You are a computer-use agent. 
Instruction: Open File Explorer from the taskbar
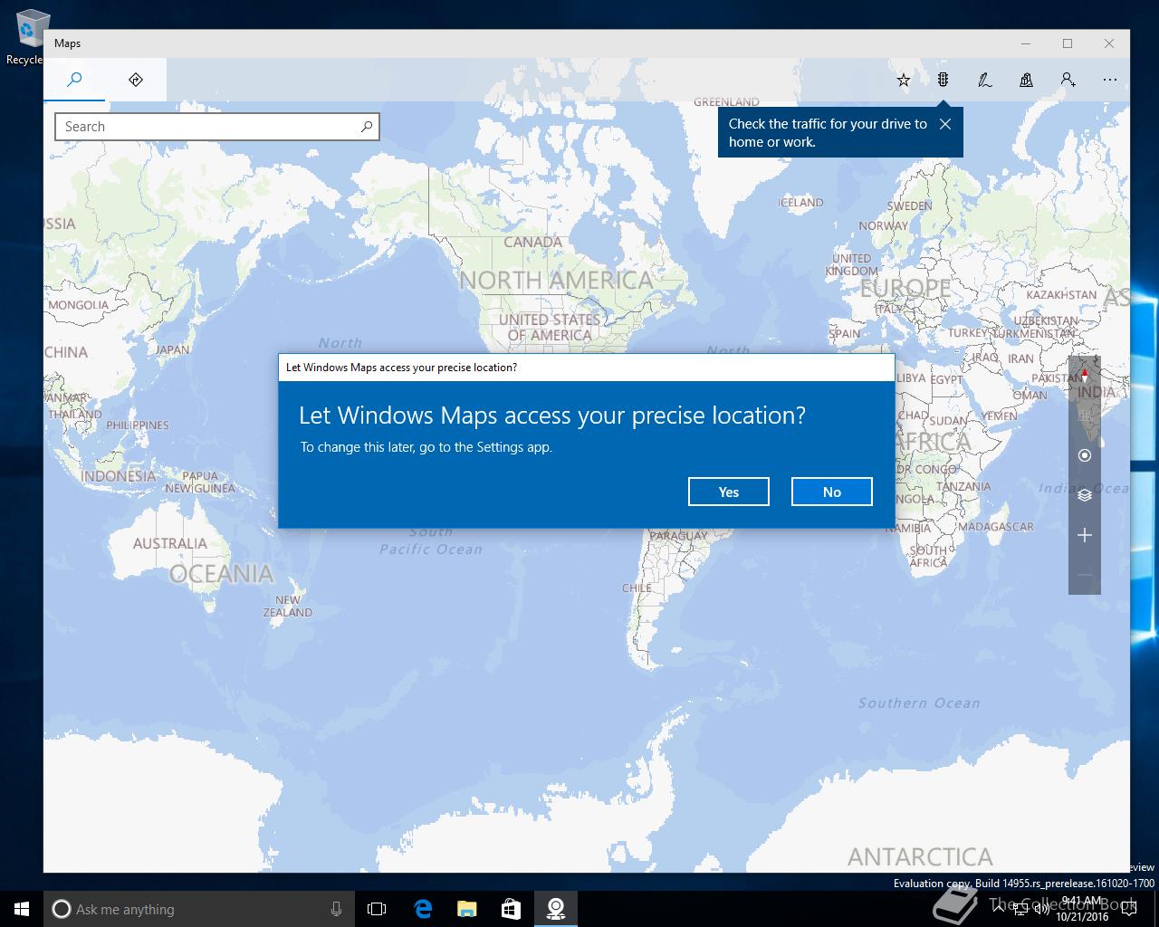(x=466, y=909)
